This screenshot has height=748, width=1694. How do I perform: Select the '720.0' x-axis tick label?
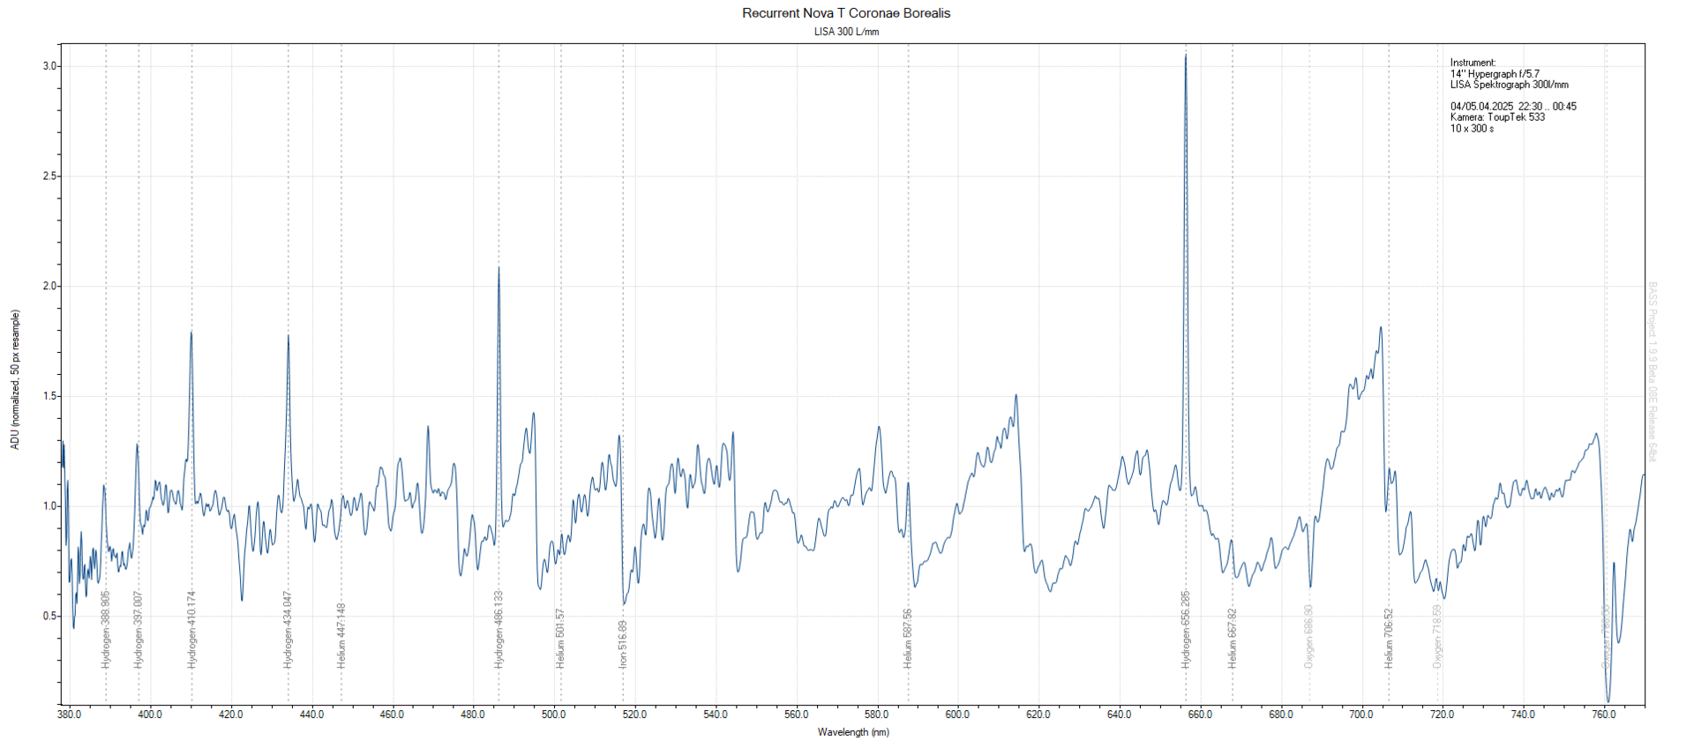coord(1443,714)
